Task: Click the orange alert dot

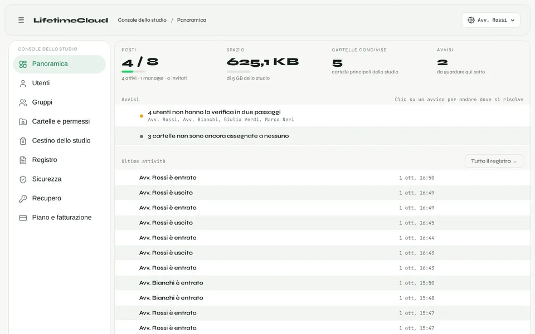Action: [141, 116]
